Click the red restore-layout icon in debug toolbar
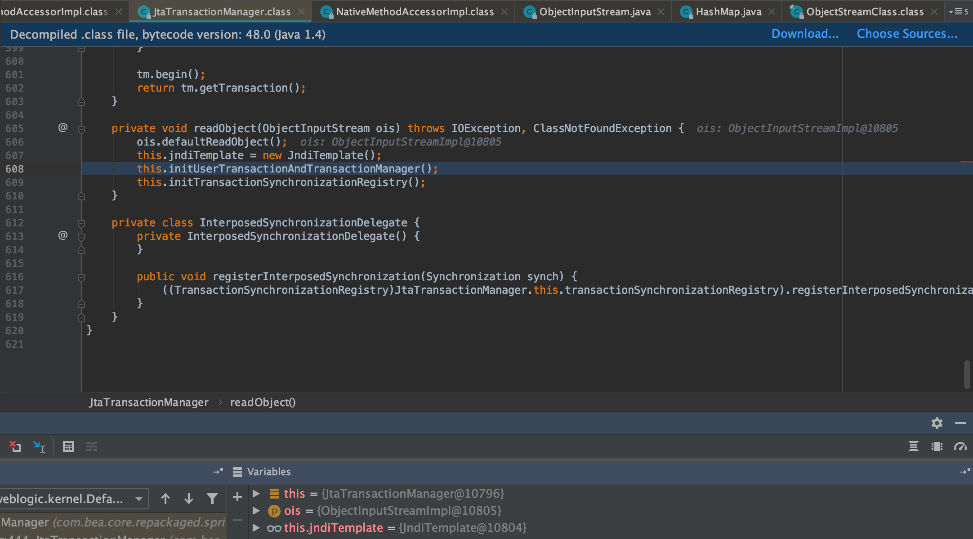The height and width of the screenshot is (539, 973). click(x=15, y=447)
